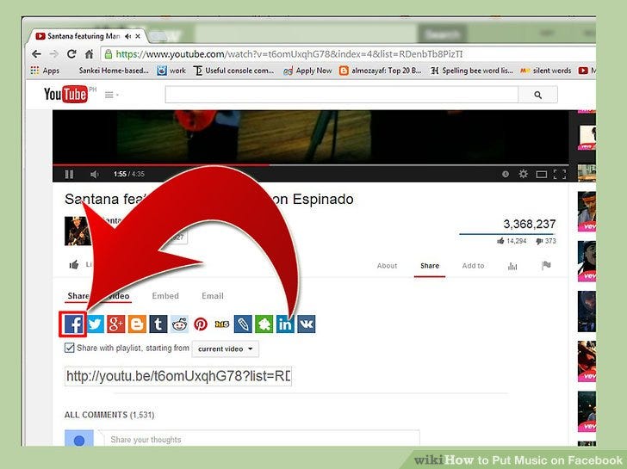Viewport: 627px width, 469px height.
Task: Enter fullscreen video mode
Action: point(560,174)
